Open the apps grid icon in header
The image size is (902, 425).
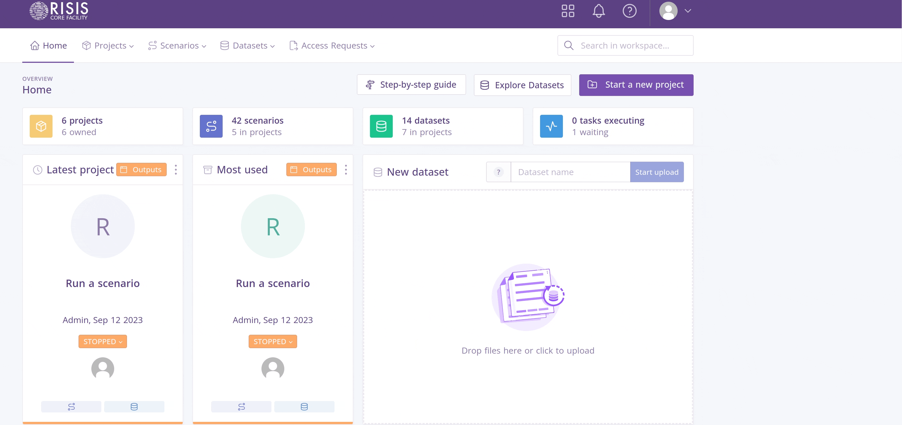(567, 11)
